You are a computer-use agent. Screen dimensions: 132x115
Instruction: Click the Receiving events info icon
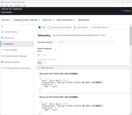tap(39, 68)
